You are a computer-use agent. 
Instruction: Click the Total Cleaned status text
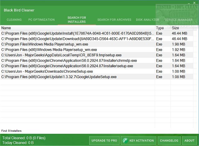(24, 138)
